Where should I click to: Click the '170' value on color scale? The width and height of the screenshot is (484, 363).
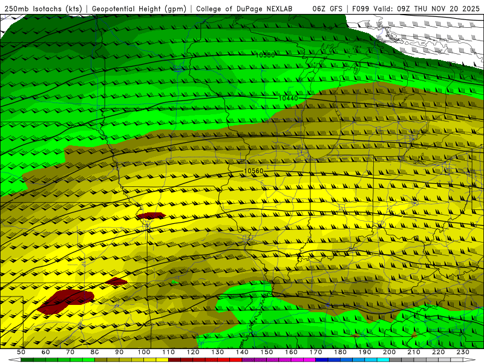tap(316, 352)
